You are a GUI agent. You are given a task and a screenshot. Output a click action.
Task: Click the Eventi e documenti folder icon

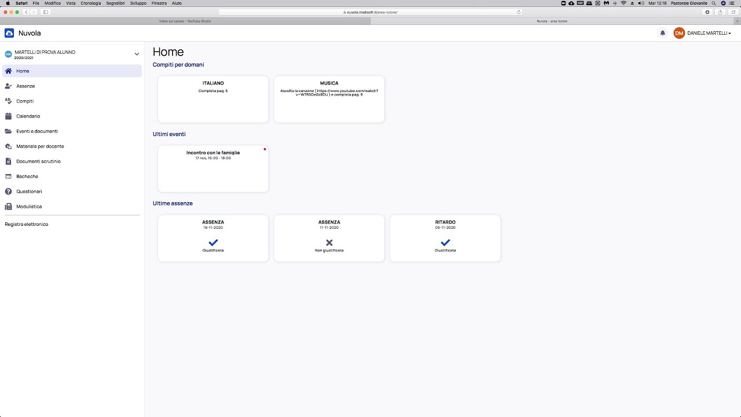[8, 131]
